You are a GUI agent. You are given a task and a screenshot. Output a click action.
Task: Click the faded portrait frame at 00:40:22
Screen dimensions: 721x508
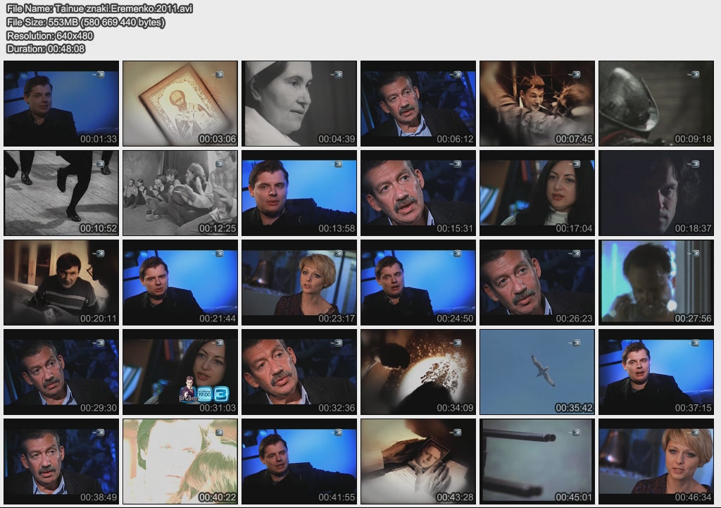click(x=180, y=461)
